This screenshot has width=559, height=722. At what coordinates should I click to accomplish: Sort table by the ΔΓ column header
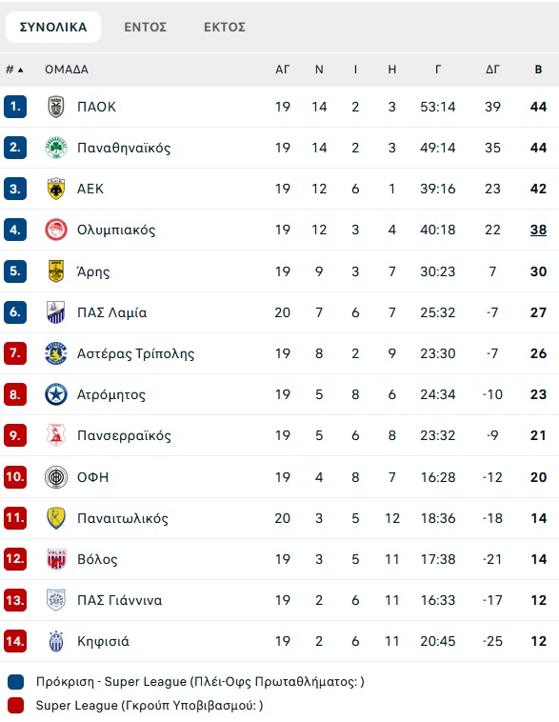[x=492, y=70]
